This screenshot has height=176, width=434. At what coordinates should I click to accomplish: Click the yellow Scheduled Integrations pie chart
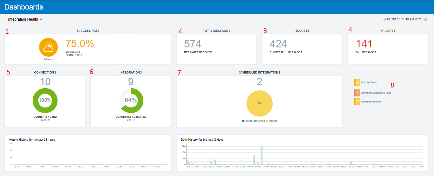(260, 103)
